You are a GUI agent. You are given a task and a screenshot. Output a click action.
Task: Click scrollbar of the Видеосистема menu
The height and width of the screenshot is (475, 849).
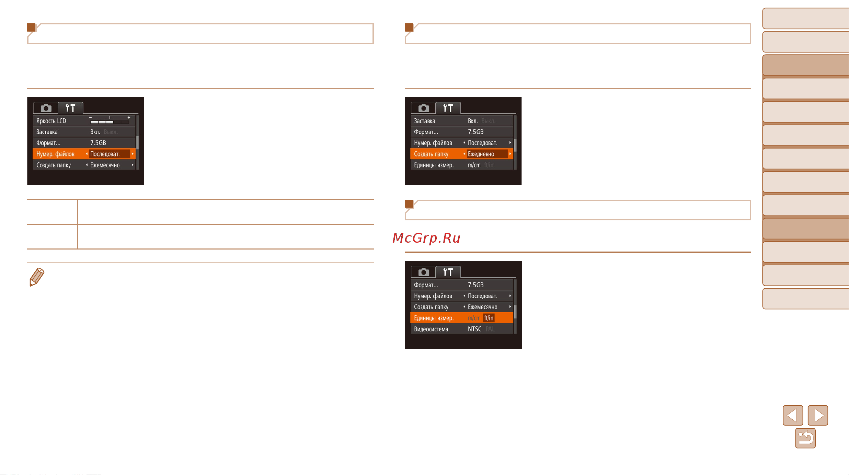click(515, 306)
